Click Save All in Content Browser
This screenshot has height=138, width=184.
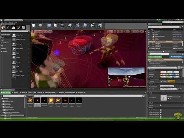click(x=24, y=92)
